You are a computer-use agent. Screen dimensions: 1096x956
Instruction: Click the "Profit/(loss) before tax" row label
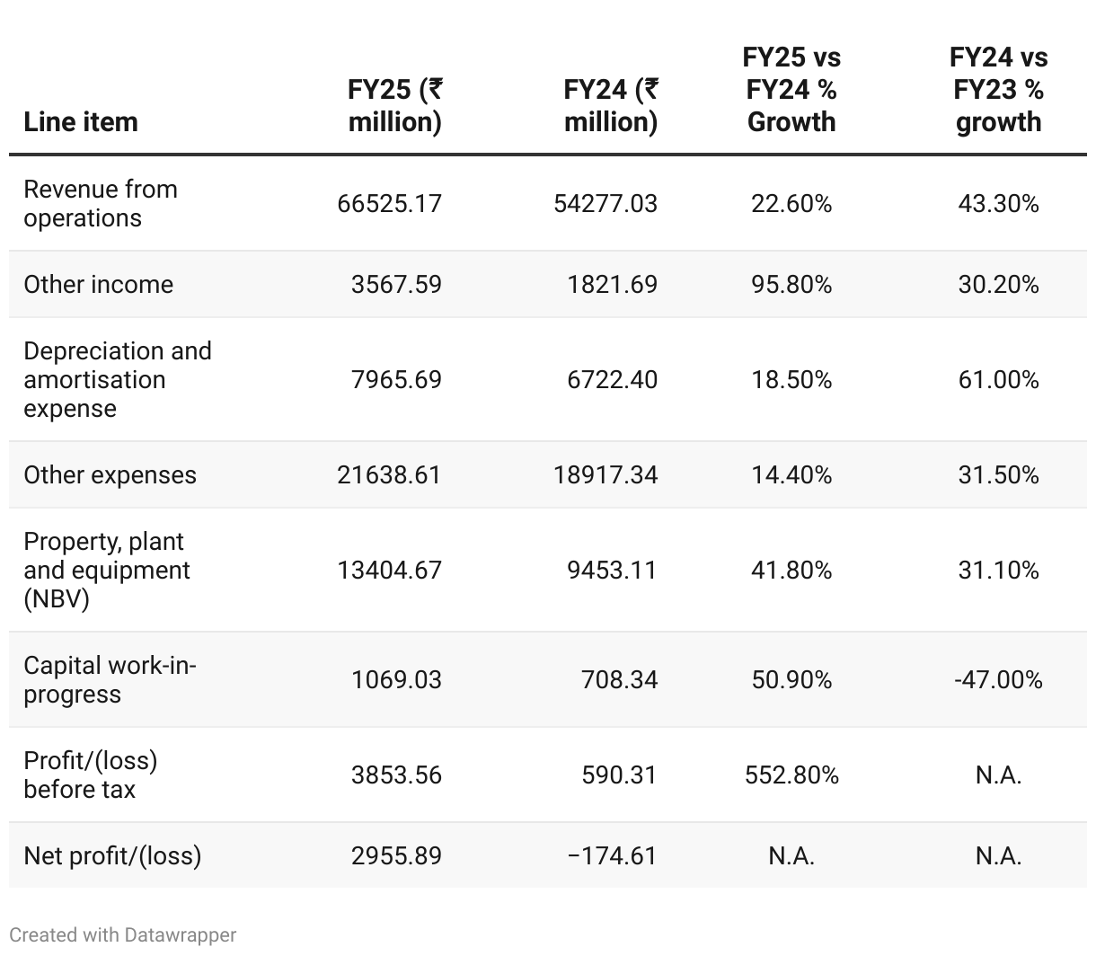tap(91, 775)
